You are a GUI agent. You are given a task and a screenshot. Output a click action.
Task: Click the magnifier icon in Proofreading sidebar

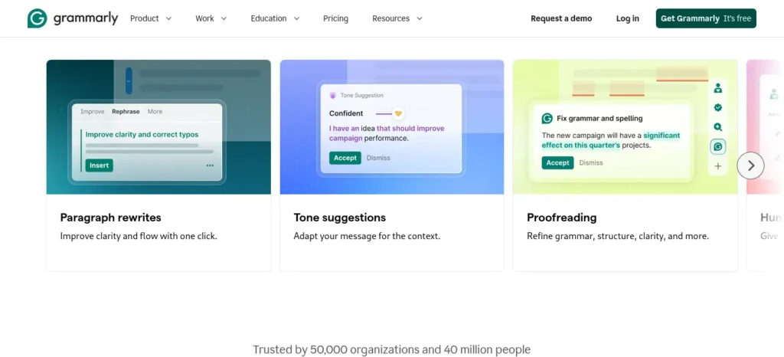[718, 127]
